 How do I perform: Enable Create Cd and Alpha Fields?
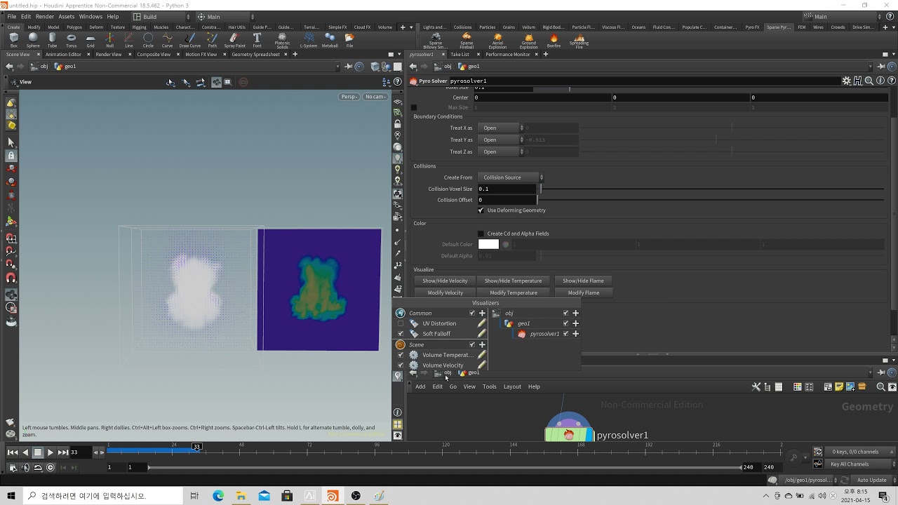tap(481, 234)
